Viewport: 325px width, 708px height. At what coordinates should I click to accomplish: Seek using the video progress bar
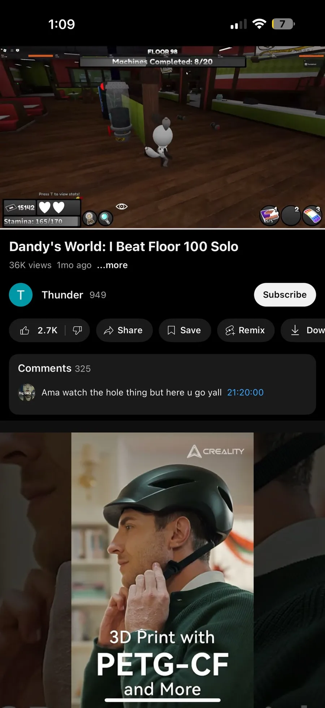[x=162, y=228]
